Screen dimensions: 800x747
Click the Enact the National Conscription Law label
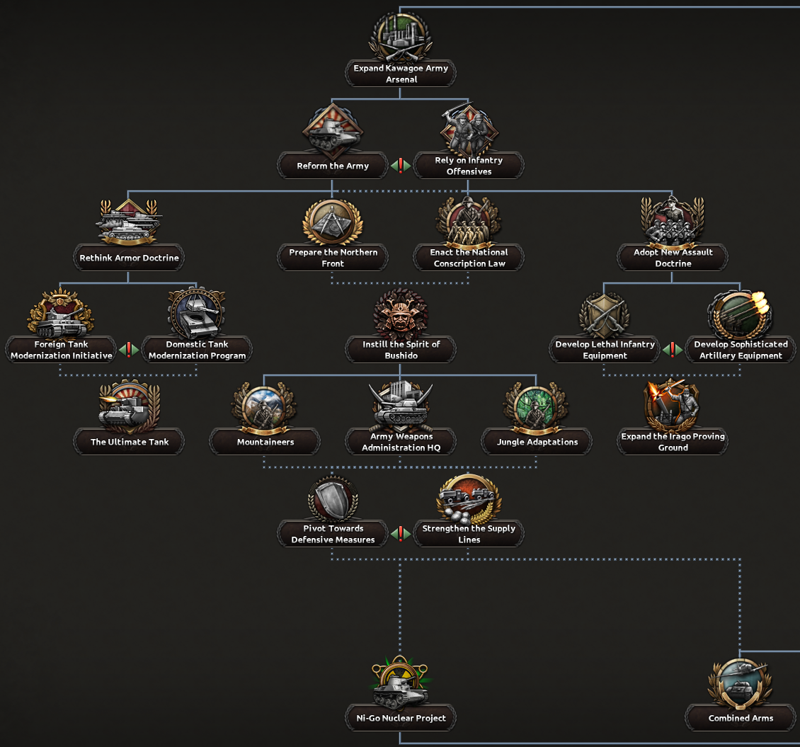pos(469,258)
